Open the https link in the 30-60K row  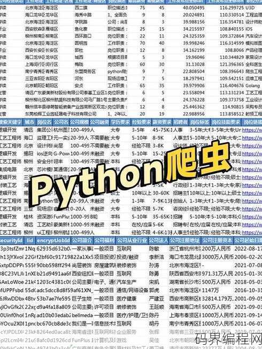(x=252, y=193)
